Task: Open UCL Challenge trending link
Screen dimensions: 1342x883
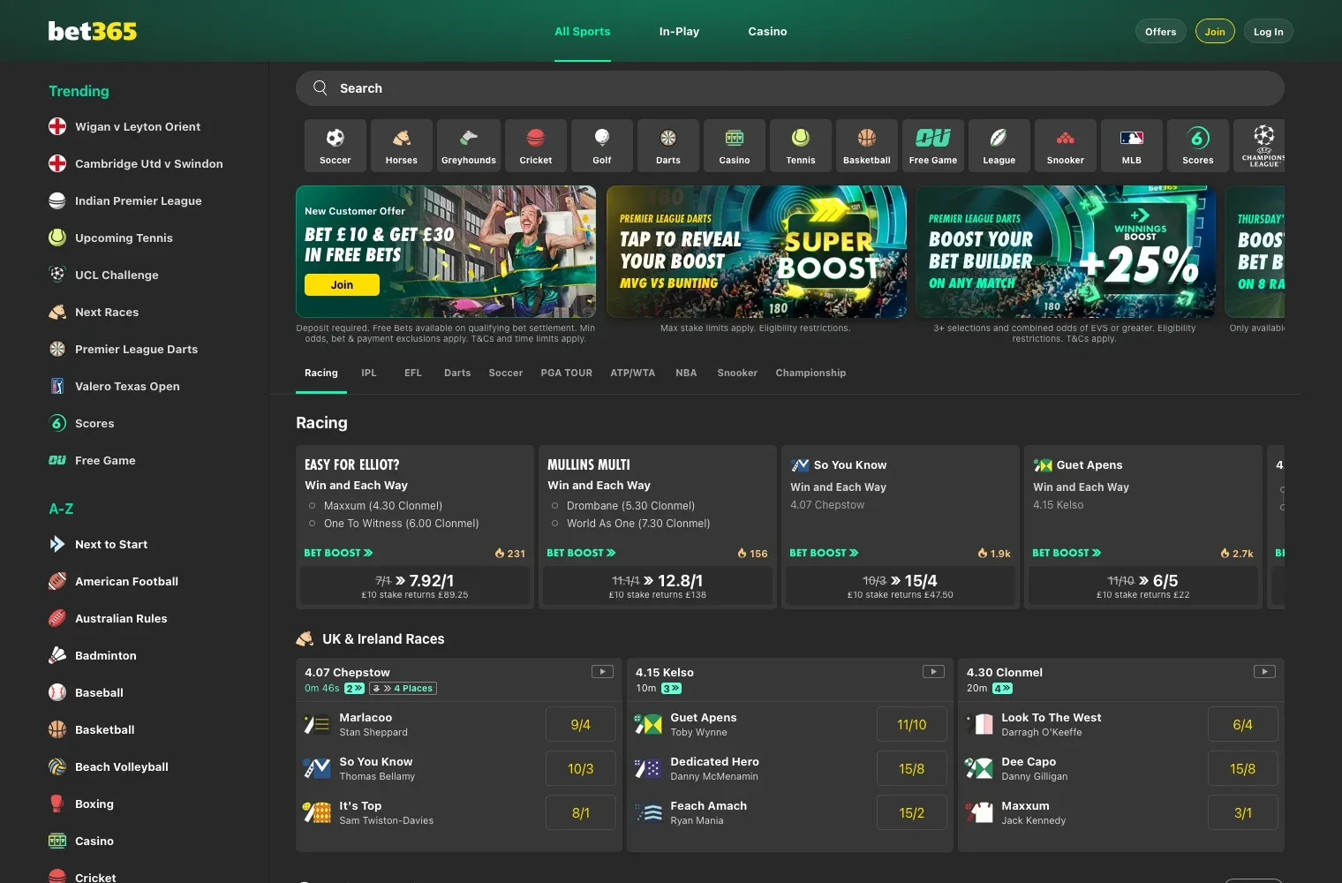Action: pyautogui.click(x=117, y=275)
